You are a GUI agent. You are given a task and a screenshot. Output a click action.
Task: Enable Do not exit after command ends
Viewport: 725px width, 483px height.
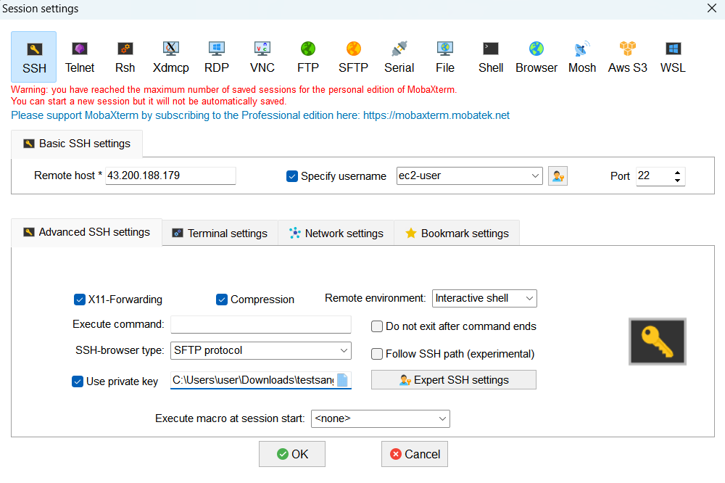tap(377, 326)
